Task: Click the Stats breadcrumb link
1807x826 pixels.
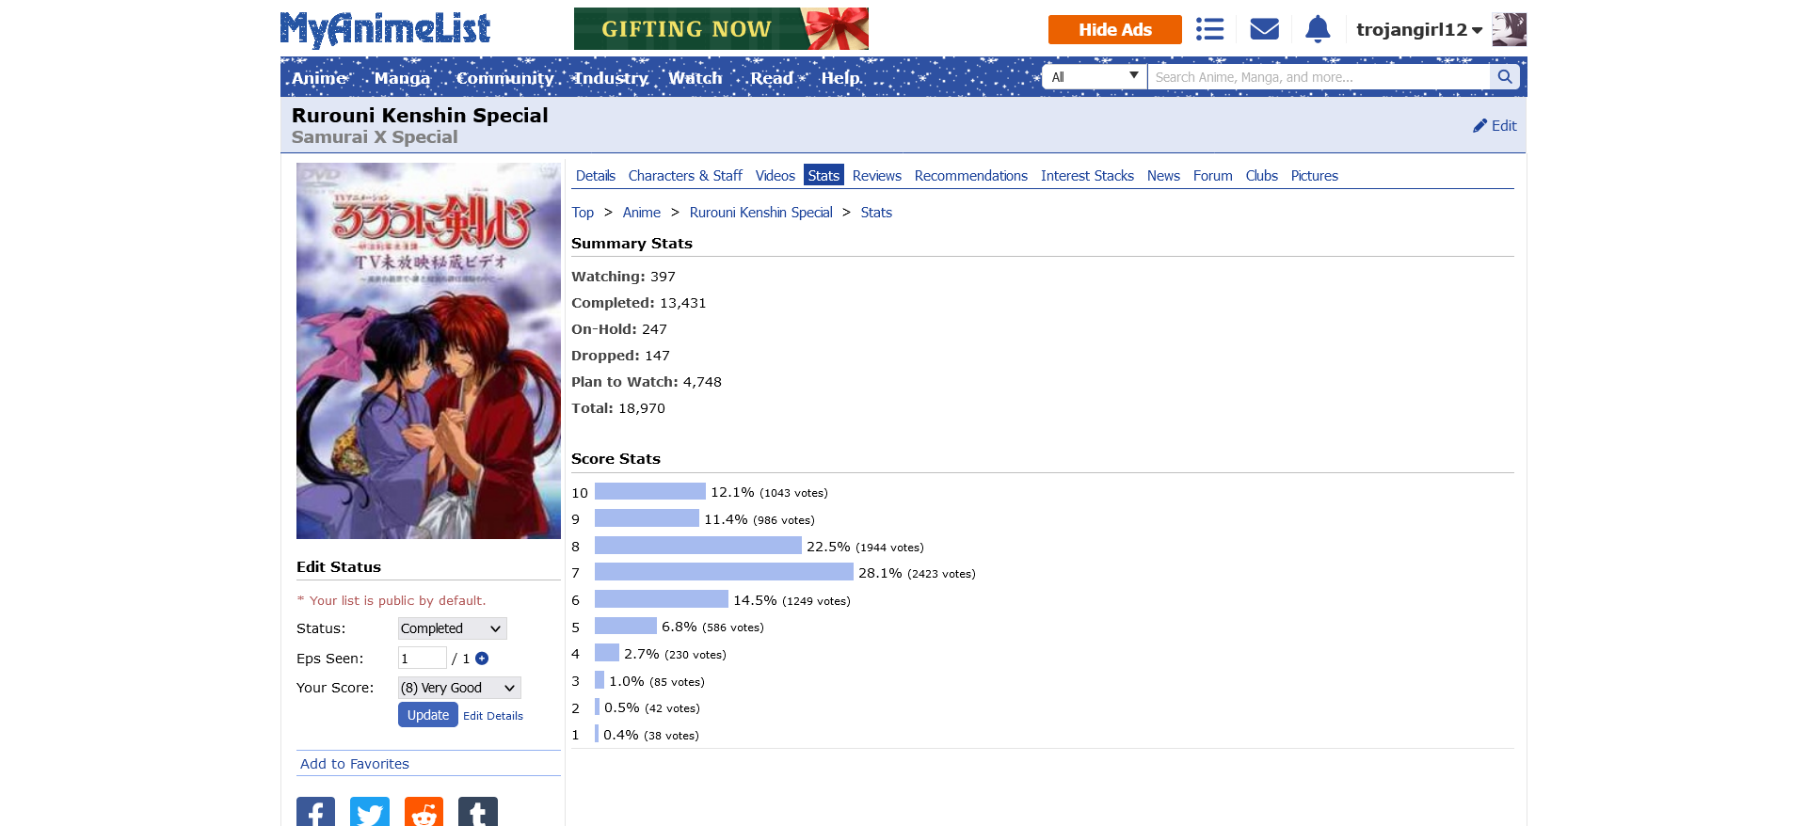Action: point(876,213)
